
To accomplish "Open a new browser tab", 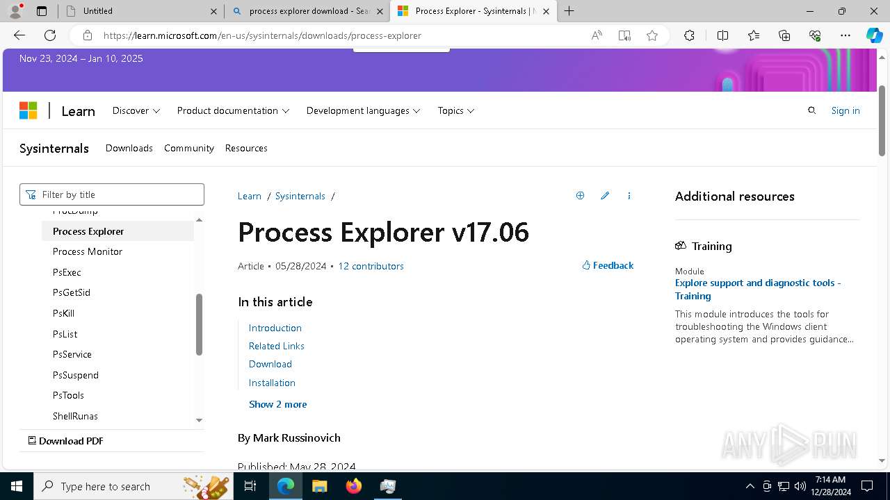I will 569,11.
